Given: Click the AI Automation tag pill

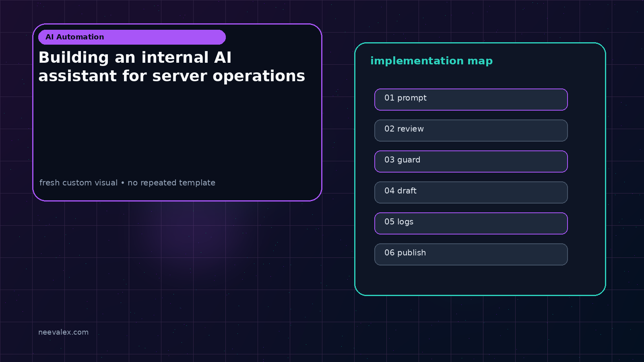Looking at the screenshot, I should pyautogui.click(x=132, y=37).
